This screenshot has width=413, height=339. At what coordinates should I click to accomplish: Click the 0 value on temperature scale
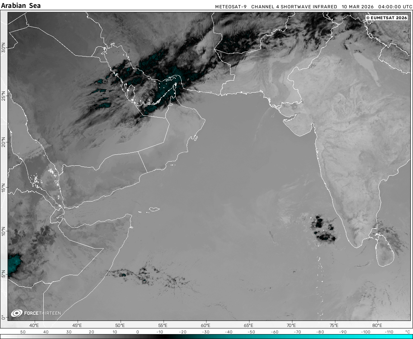tap(138, 332)
